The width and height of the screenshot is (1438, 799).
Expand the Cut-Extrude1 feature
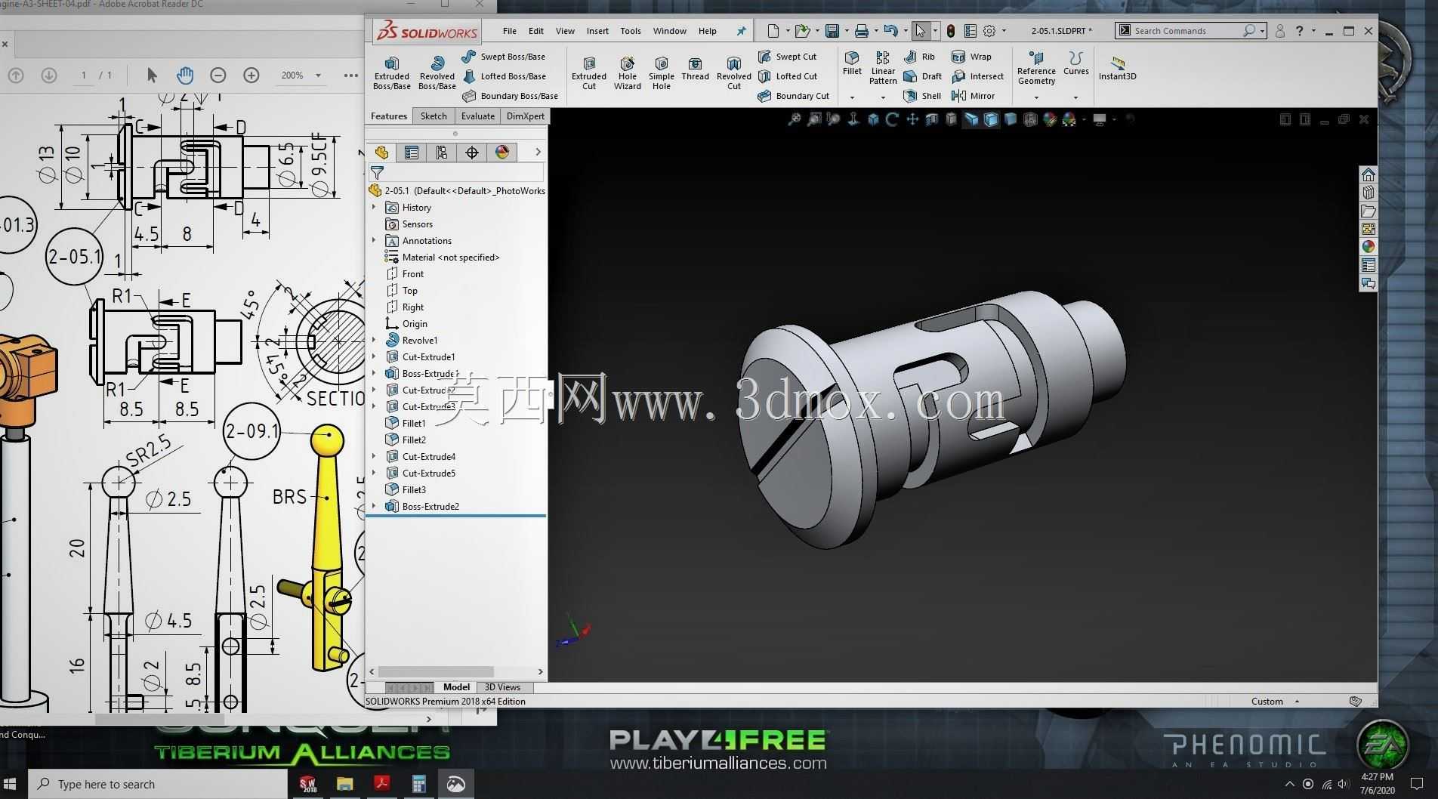coord(374,356)
